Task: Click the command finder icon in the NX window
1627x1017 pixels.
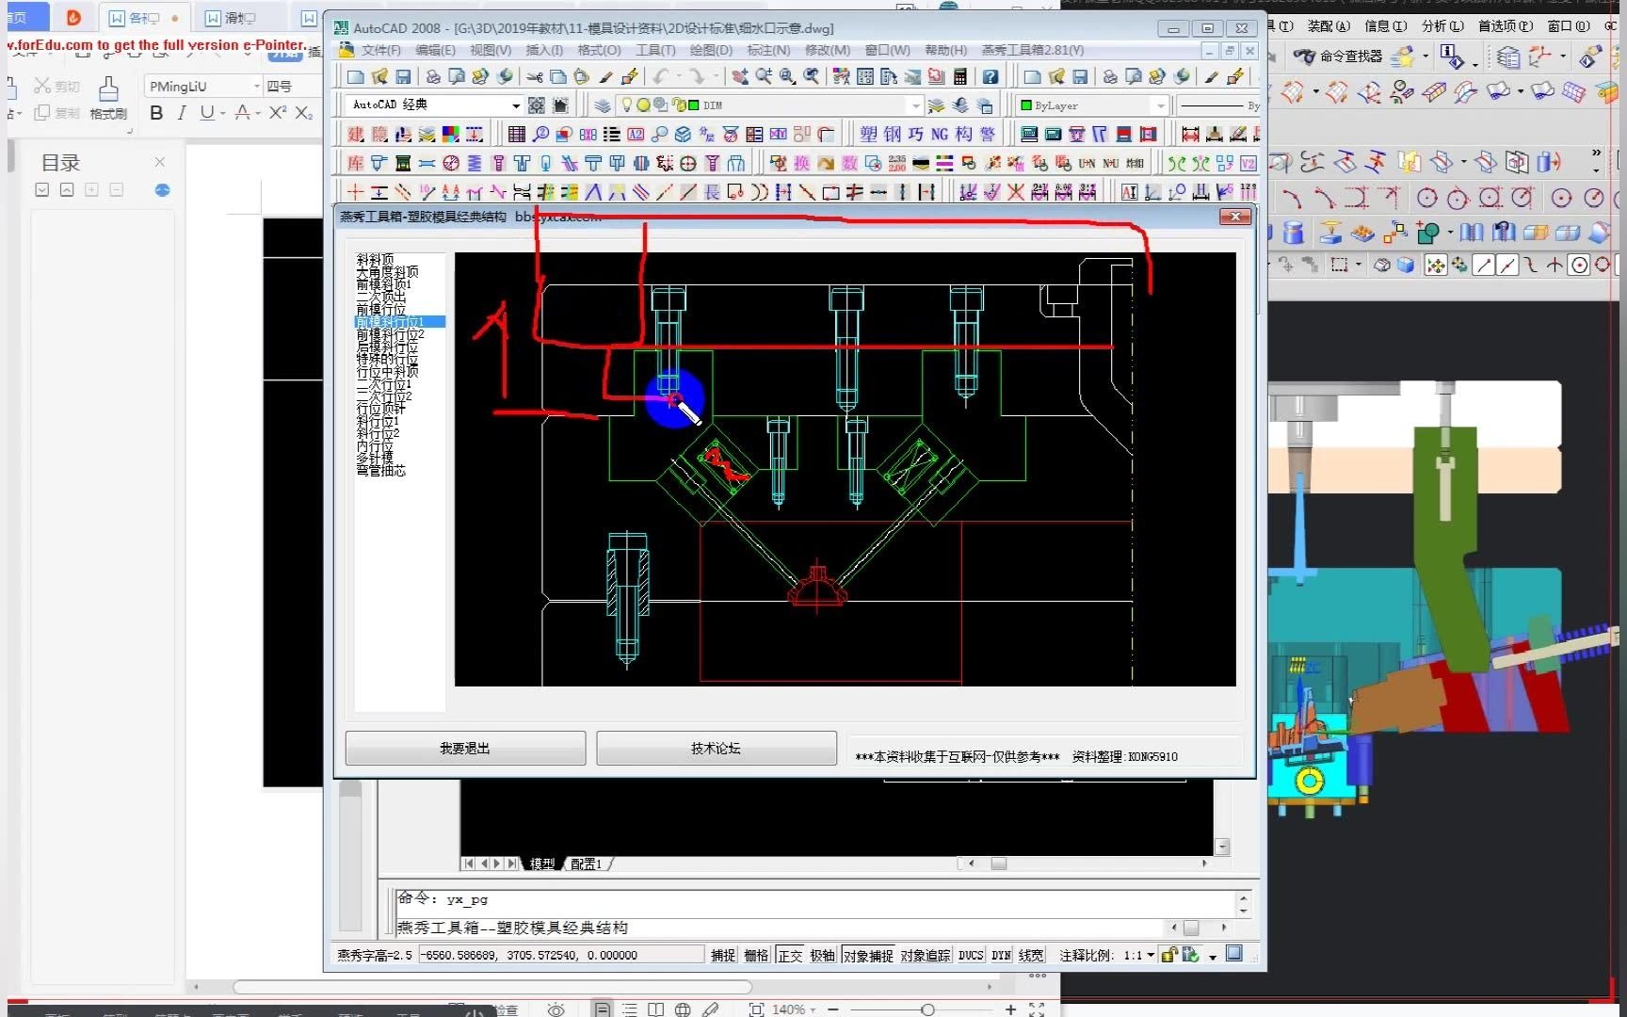Action: (1338, 56)
